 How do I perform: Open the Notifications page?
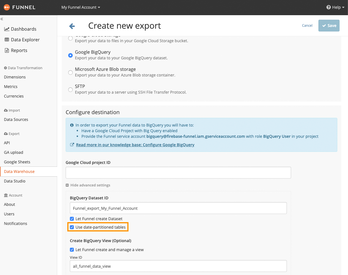15,224
